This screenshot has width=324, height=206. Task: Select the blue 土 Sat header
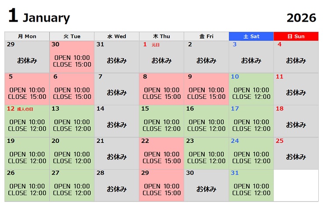coord(251,36)
